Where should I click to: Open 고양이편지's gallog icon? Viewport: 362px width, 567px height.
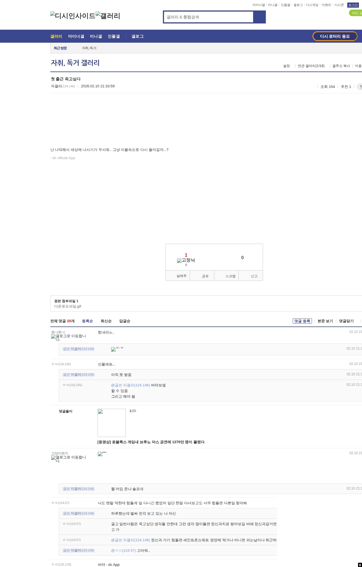[x=53, y=458]
